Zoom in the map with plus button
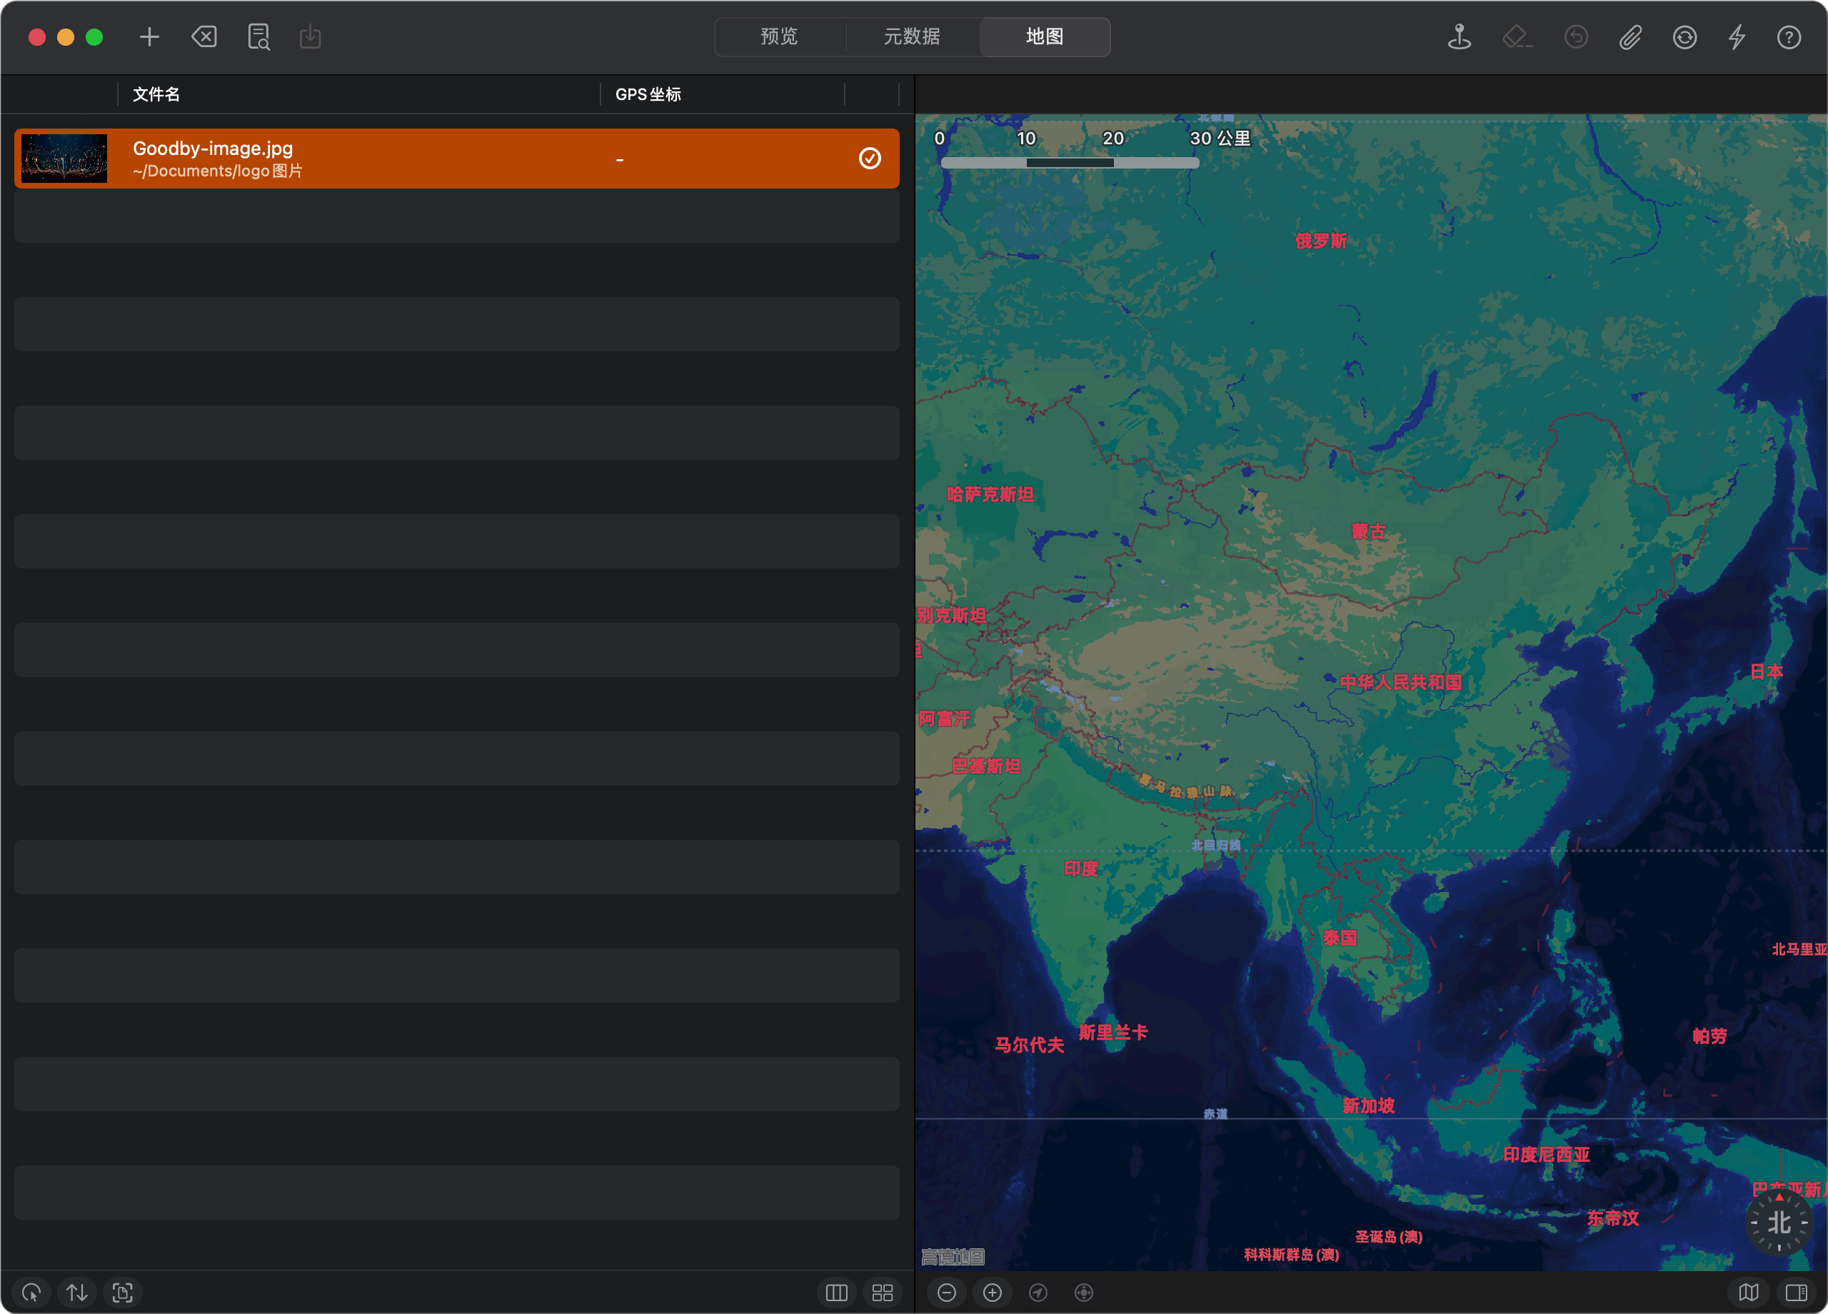This screenshot has height=1314, width=1828. point(992,1293)
